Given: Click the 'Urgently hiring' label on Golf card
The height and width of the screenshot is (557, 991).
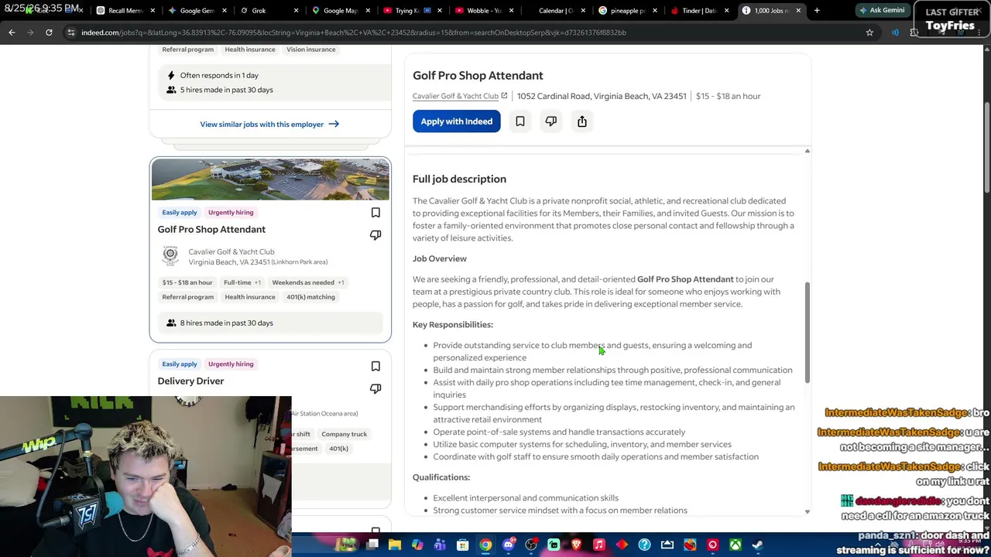Looking at the screenshot, I should tap(231, 212).
